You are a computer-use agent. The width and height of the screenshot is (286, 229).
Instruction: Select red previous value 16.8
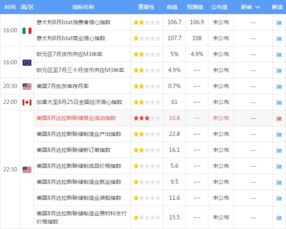coord(174,118)
